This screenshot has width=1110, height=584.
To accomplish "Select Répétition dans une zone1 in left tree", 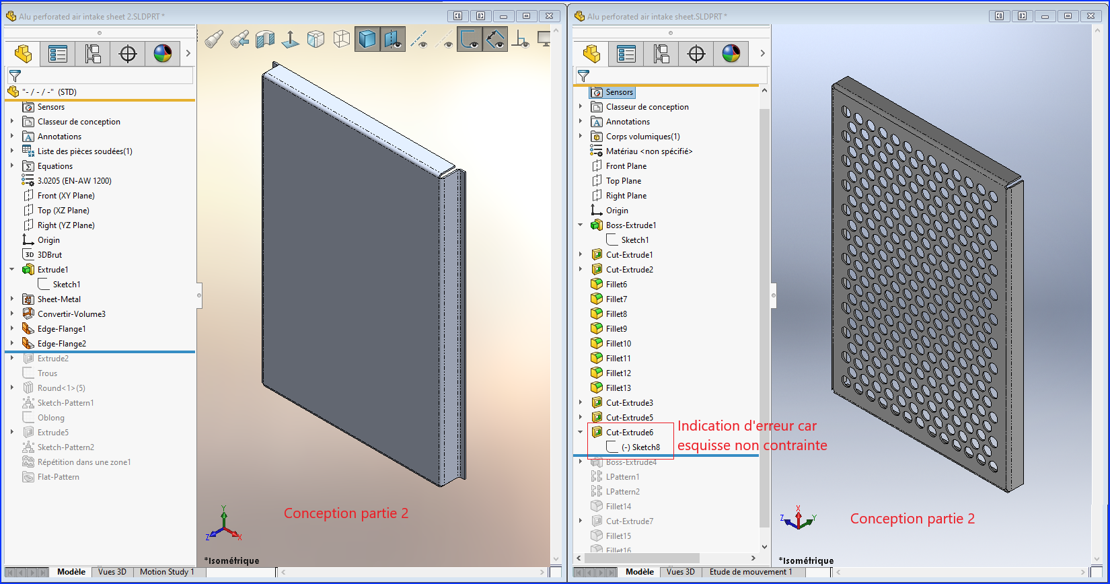I will pyautogui.click(x=84, y=462).
